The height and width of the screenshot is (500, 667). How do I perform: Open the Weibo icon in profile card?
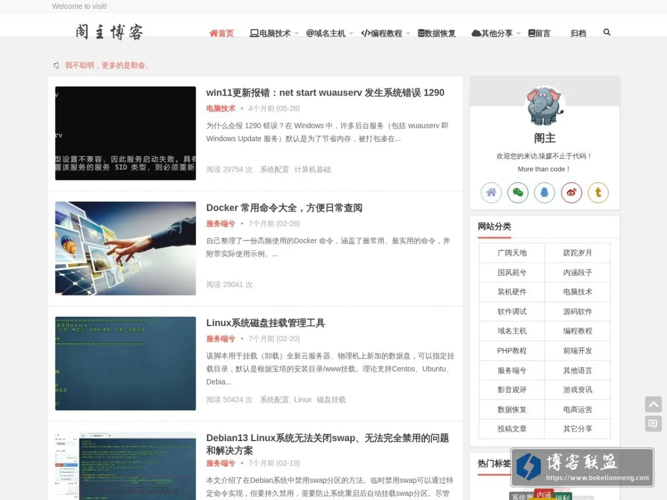pyautogui.click(x=571, y=193)
